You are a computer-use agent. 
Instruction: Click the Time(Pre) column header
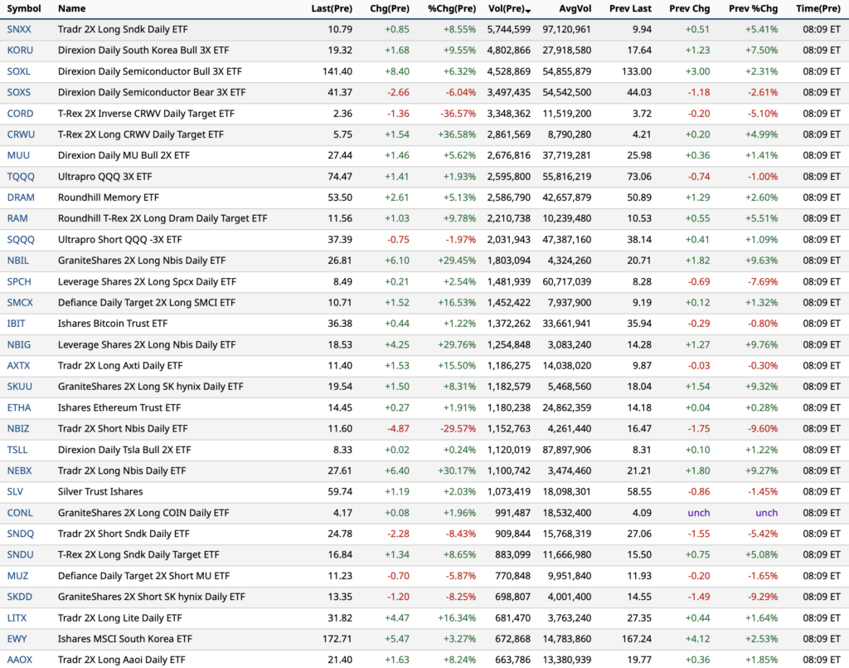(818, 8)
